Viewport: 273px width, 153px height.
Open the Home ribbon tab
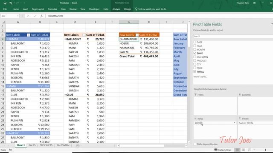pos(16,9)
